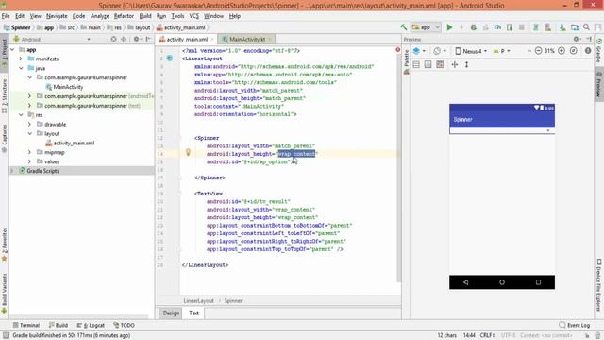
Task: Select MainActivity in the project tree
Action: [x=64, y=87]
